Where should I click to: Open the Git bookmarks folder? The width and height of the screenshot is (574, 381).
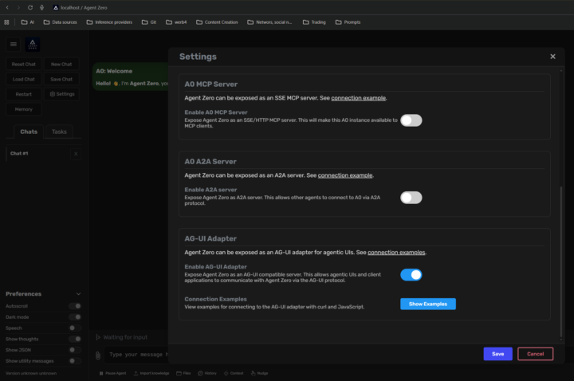[x=149, y=22]
